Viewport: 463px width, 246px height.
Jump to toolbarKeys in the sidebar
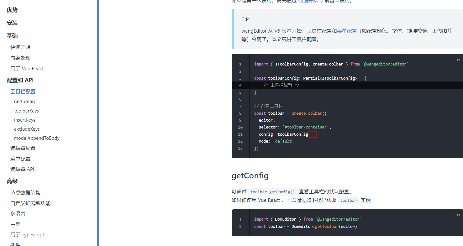(26, 111)
